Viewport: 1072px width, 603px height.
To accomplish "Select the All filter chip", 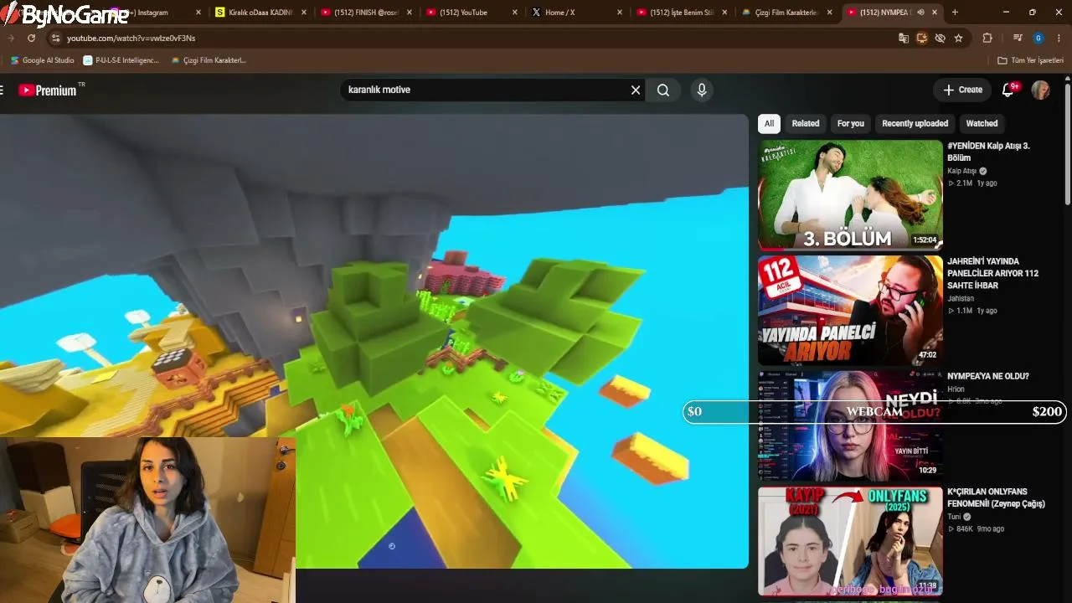I will (x=769, y=123).
